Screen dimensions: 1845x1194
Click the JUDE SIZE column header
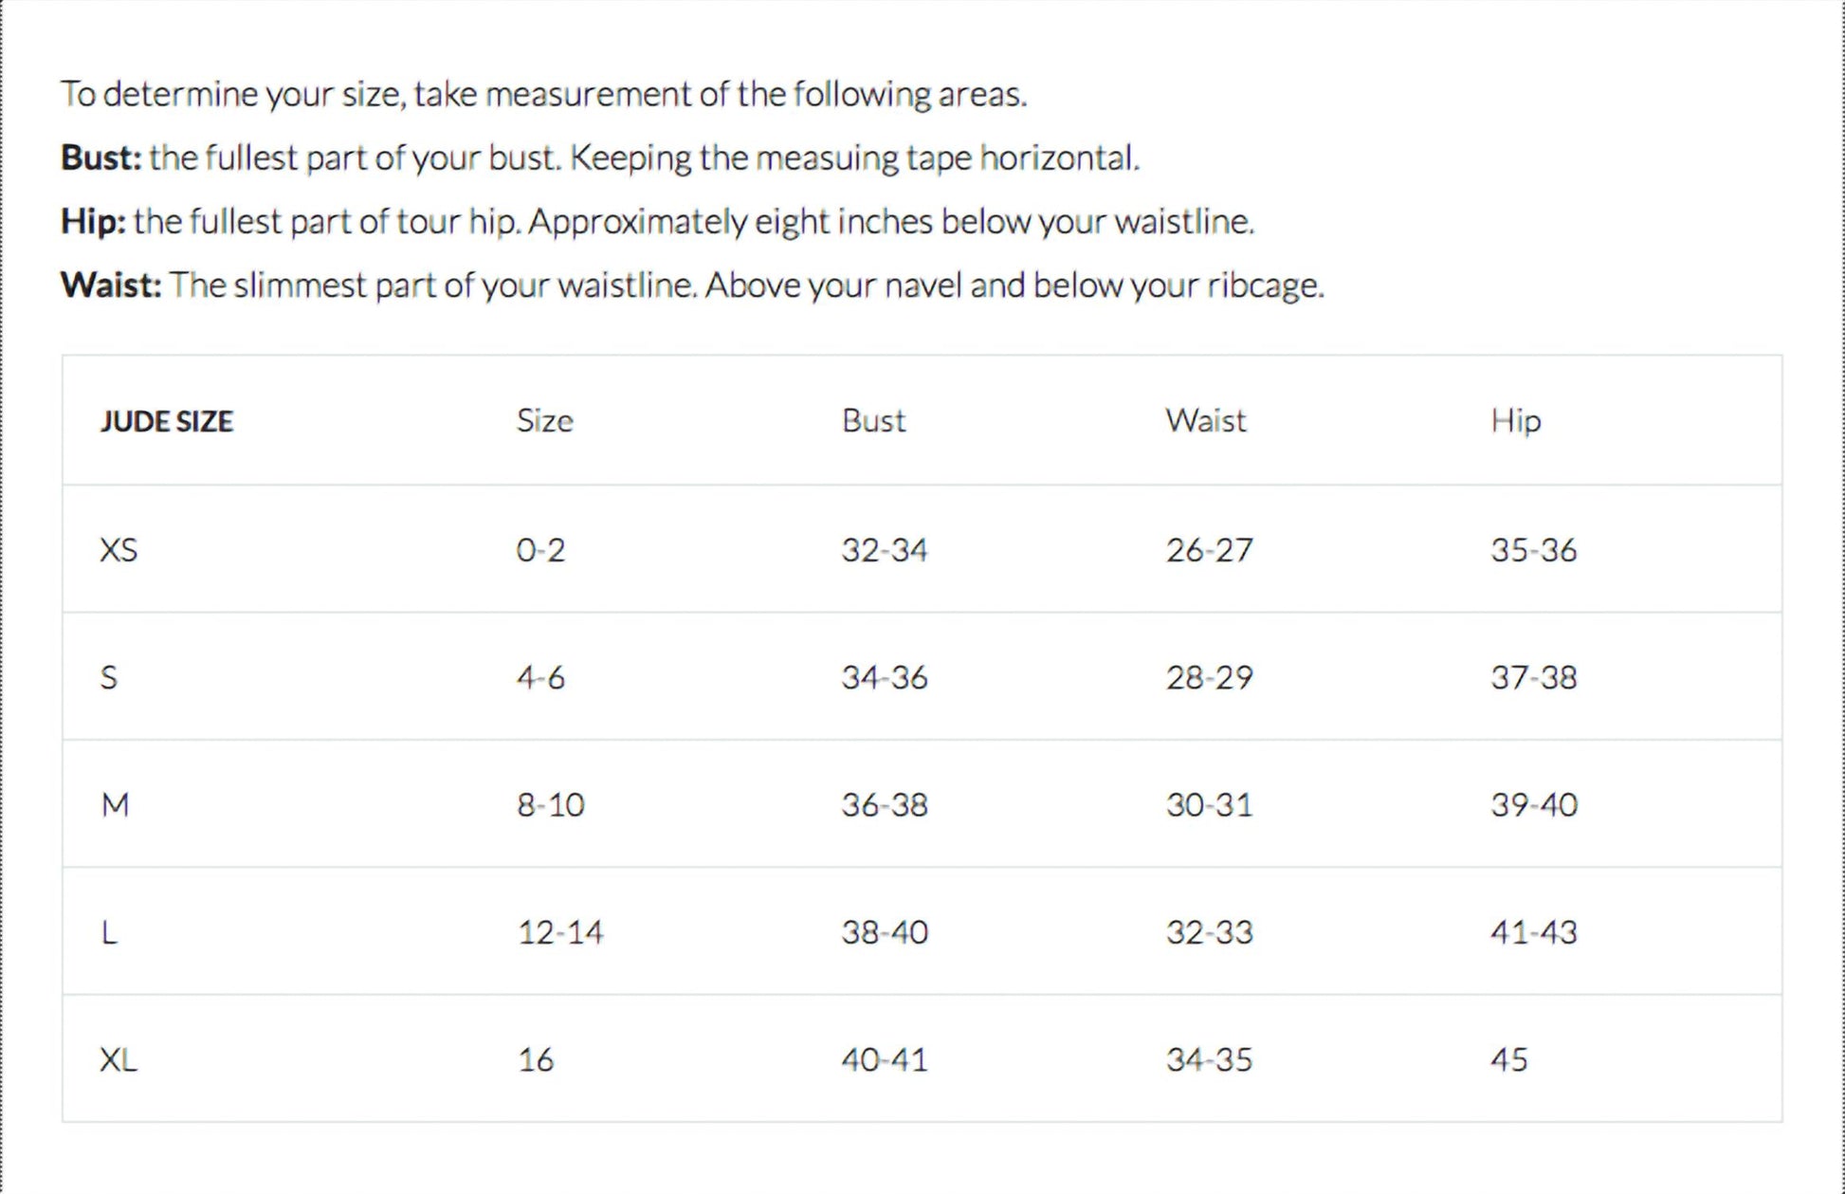(x=167, y=421)
